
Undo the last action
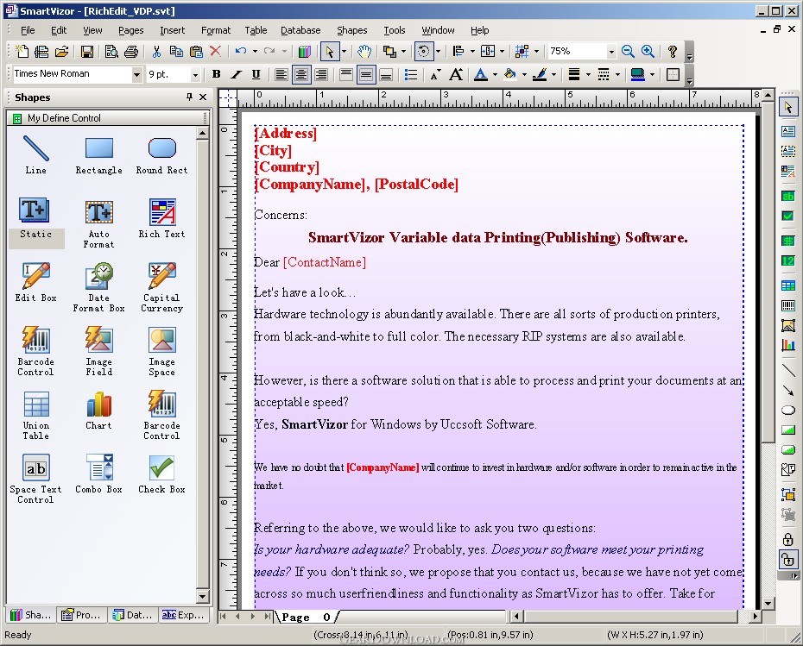point(241,51)
